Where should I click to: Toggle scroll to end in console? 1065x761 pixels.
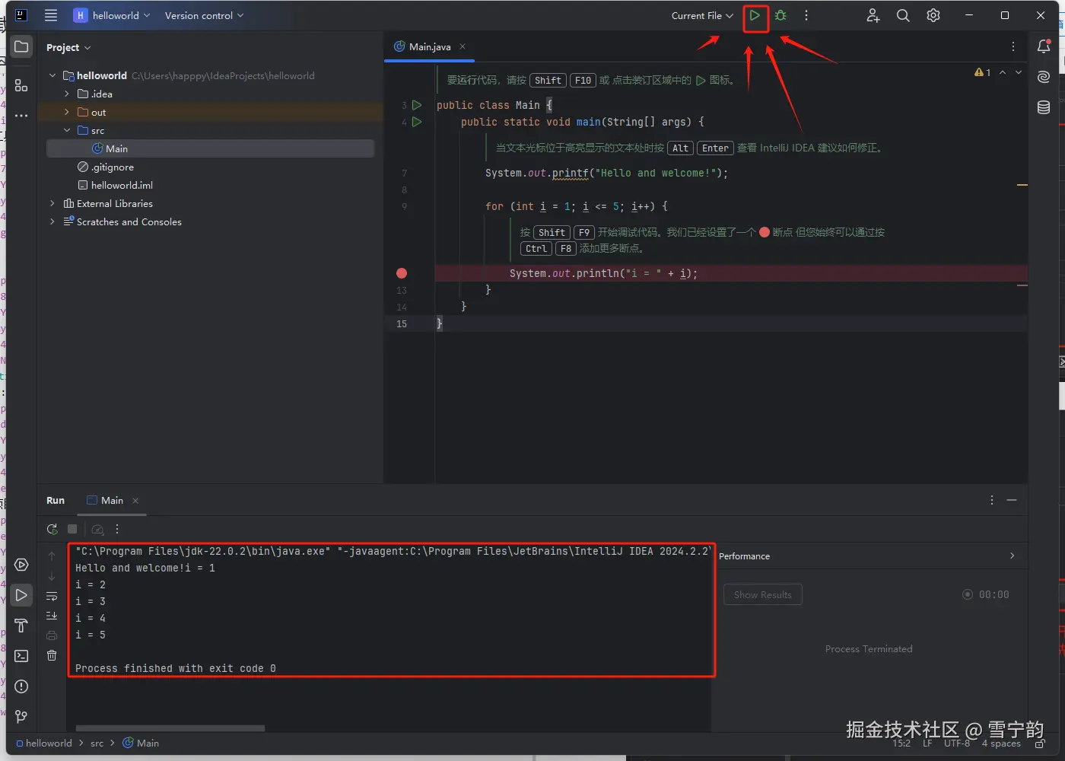tap(52, 615)
